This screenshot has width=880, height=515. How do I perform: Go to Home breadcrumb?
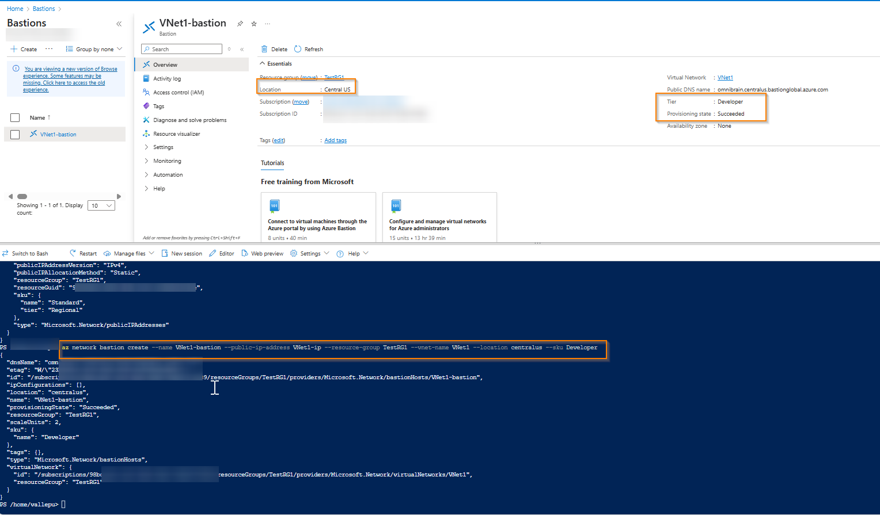click(x=15, y=9)
